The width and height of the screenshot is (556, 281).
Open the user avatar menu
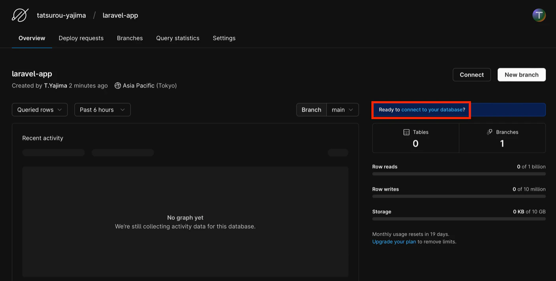click(x=539, y=15)
